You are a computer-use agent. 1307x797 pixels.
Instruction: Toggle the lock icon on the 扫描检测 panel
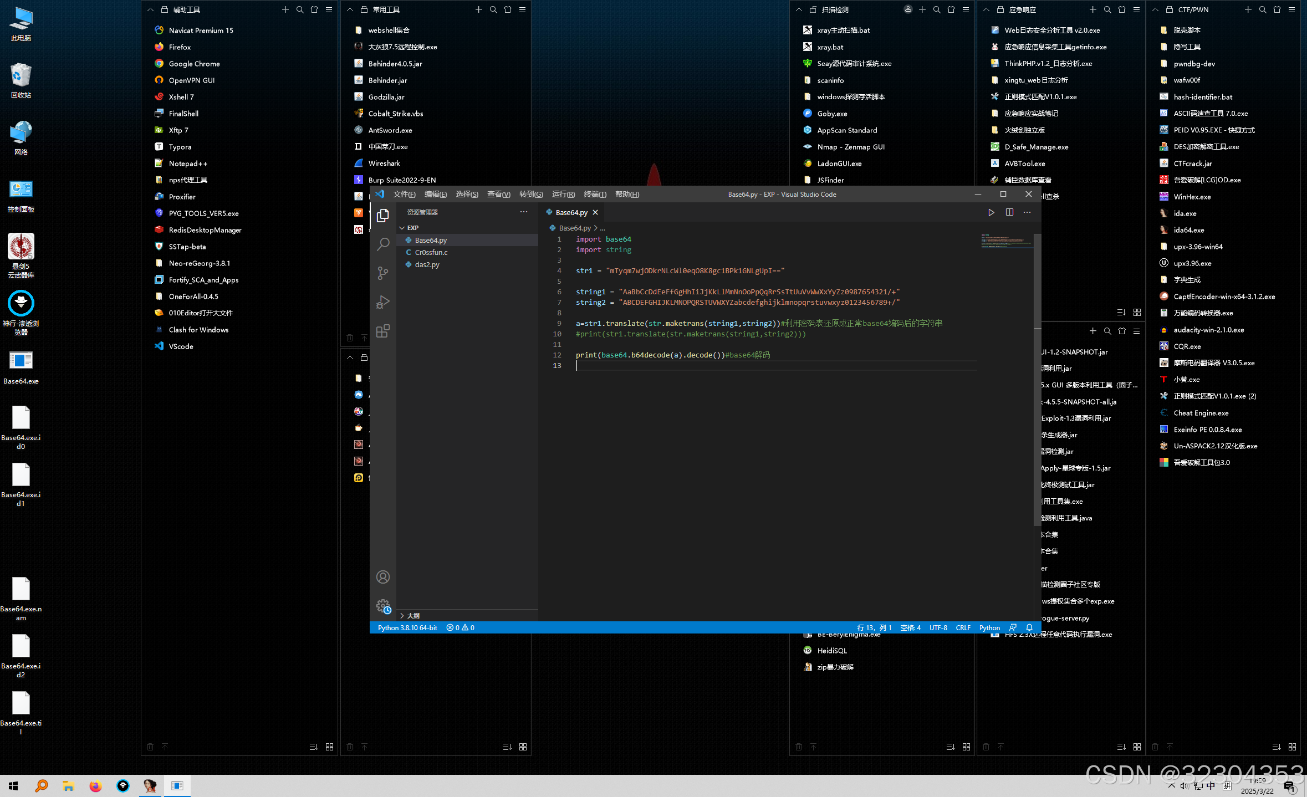(x=813, y=9)
